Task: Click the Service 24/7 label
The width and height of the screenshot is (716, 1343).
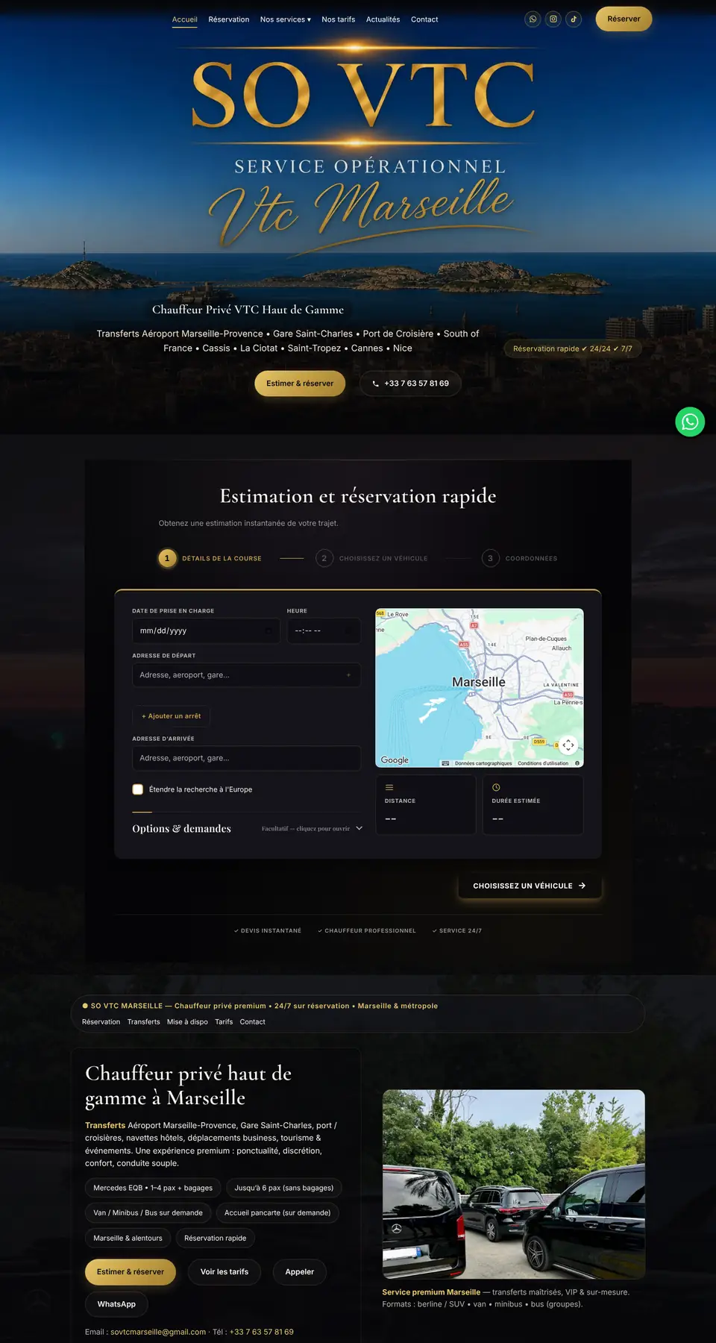Action: coord(457,930)
